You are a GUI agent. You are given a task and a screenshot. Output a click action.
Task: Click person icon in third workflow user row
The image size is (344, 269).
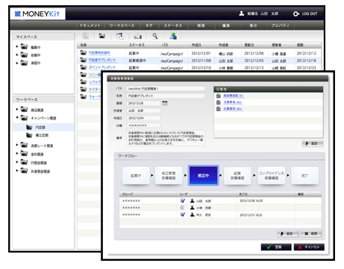click(192, 214)
